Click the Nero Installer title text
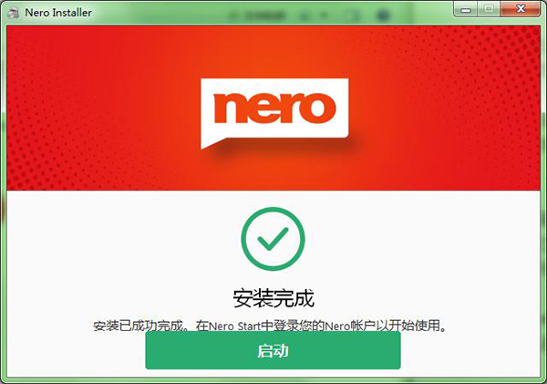547x384 pixels. click(58, 13)
